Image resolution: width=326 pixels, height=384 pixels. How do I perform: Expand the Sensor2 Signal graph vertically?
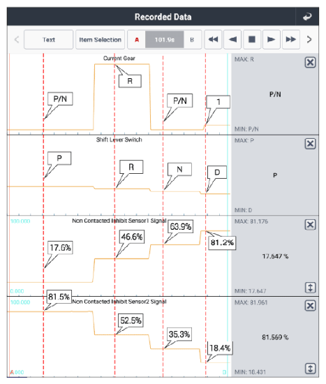coord(310,369)
